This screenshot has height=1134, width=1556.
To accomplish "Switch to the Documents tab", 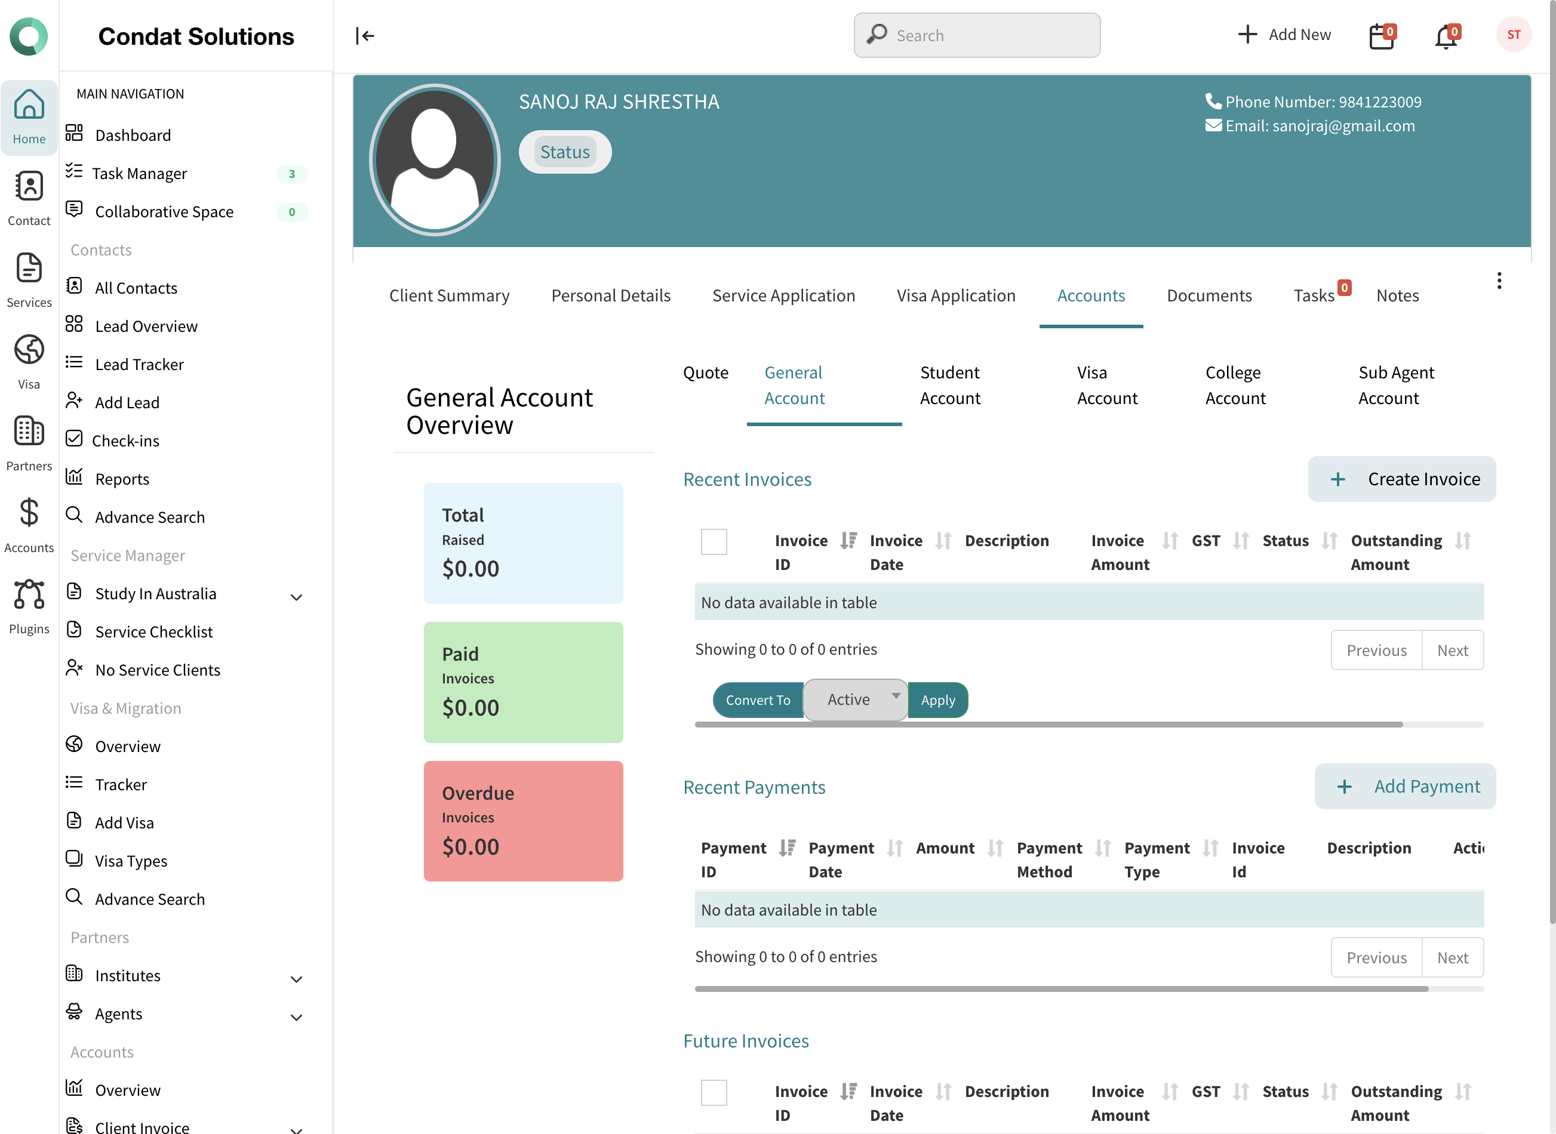I will tap(1209, 295).
